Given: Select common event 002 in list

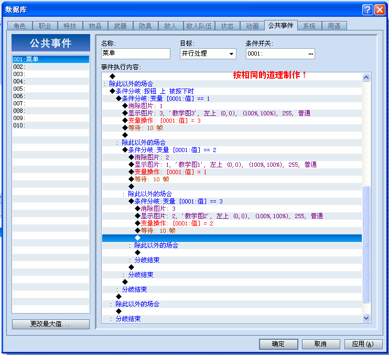Looking at the screenshot, I should (51, 67).
